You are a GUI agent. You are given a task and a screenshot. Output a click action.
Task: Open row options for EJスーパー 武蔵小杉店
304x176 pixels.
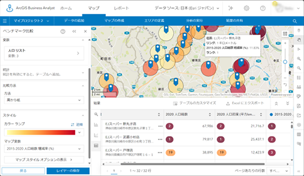160,140
